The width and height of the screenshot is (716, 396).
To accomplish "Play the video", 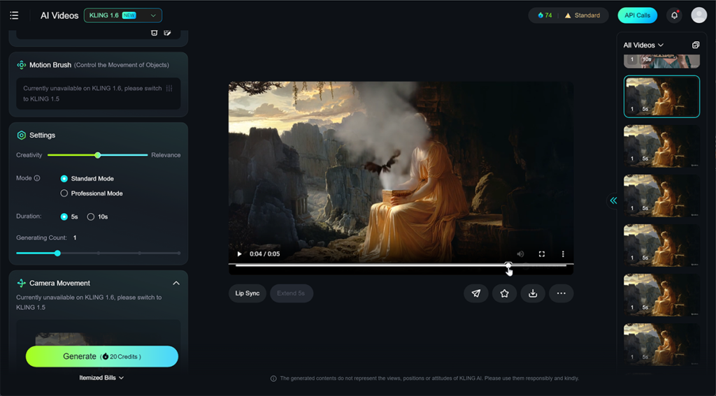I will pos(239,254).
